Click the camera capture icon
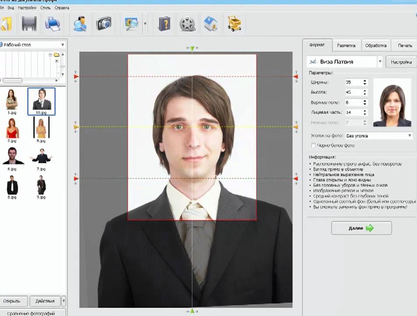 [104, 23]
